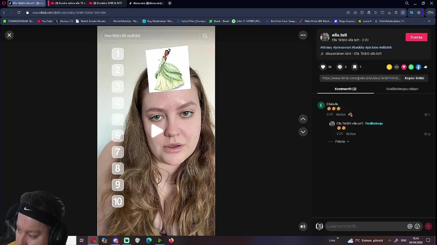Like Ellabella's comment heart
The width and height of the screenshot is (437, 245).
click(x=426, y=115)
